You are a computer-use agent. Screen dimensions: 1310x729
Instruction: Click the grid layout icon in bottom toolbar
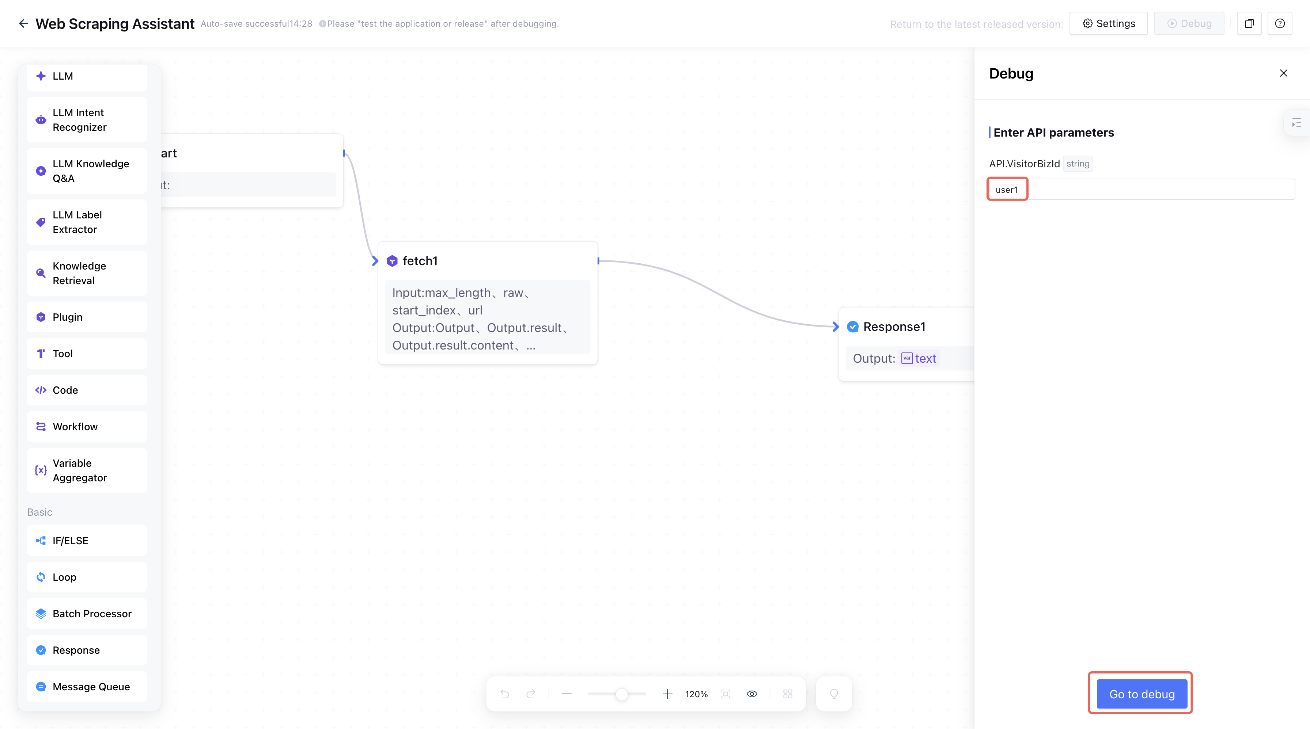click(x=788, y=694)
